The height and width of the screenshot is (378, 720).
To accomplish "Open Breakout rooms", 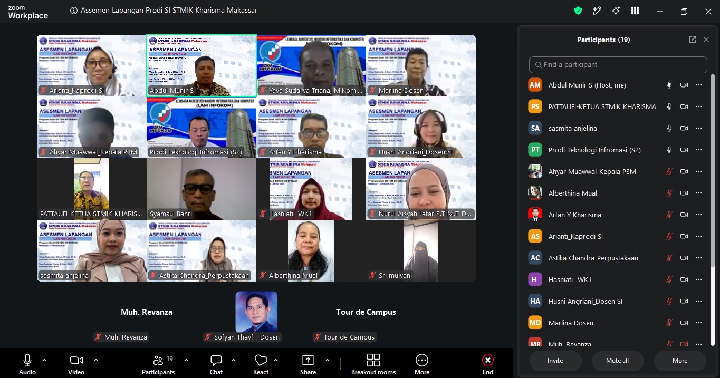I will click(373, 364).
